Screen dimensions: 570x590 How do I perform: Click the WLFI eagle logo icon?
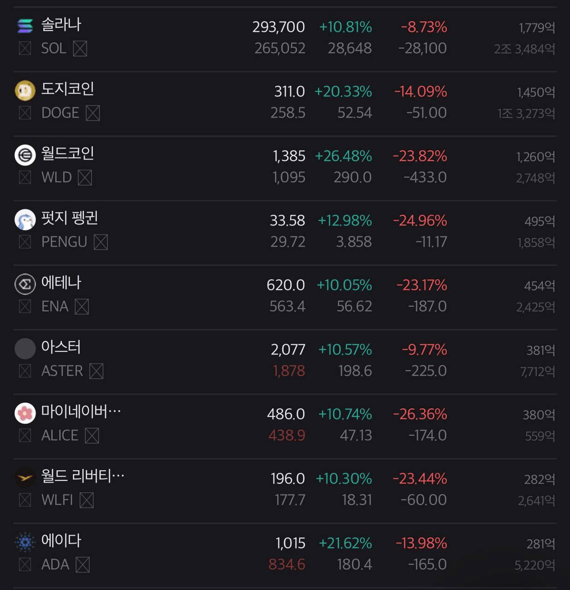coord(25,478)
